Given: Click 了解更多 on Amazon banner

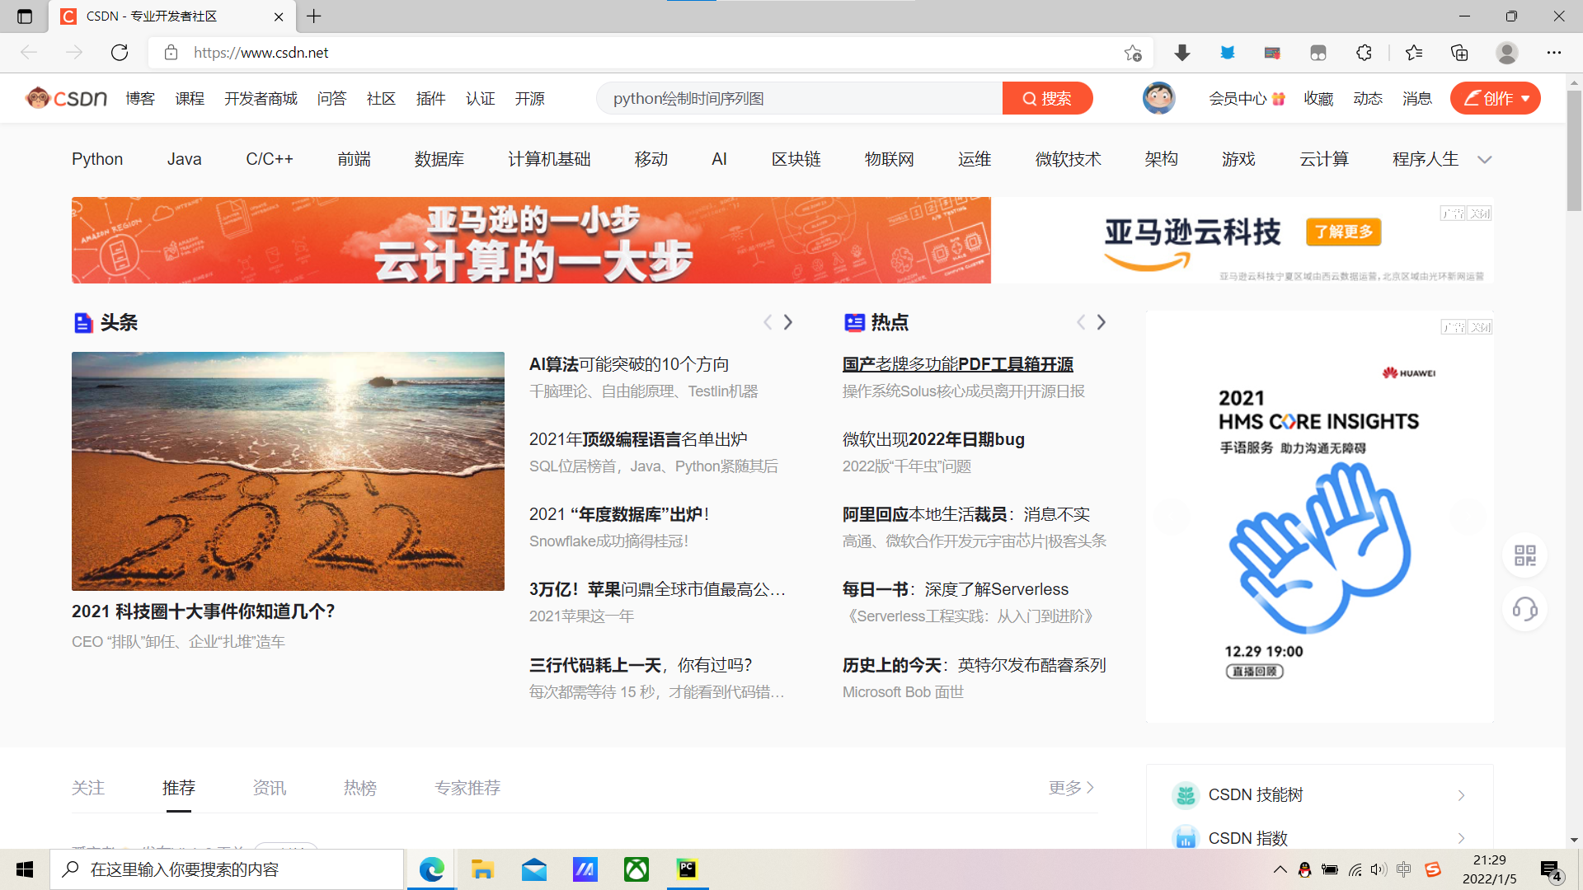Looking at the screenshot, I should [1343, 232].
